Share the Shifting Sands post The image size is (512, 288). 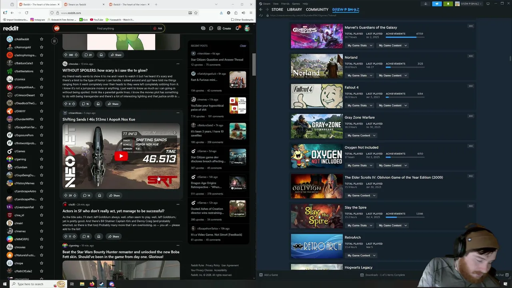(x=115, y=196)
